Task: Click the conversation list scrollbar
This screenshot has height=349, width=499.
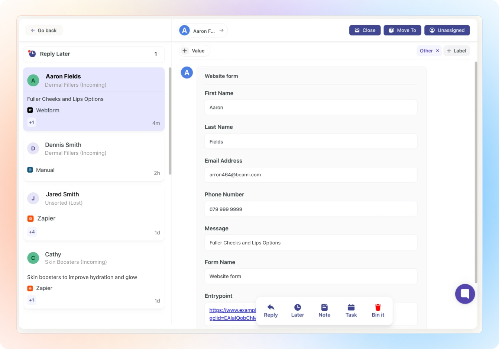Action: click(x=170, y=121)
